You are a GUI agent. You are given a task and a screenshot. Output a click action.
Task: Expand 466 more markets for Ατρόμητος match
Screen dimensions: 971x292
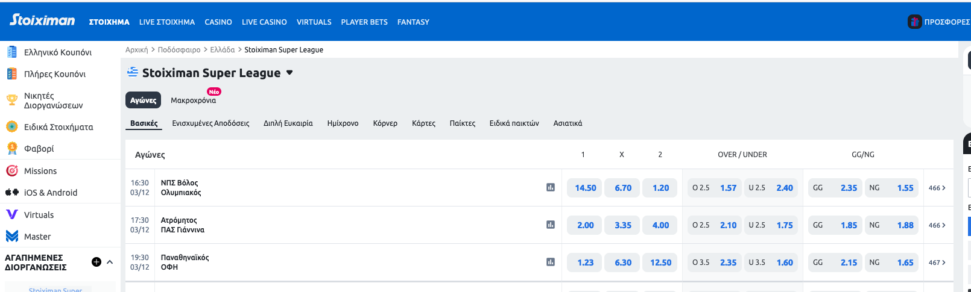pyautogui.click(x=937, y=225)
